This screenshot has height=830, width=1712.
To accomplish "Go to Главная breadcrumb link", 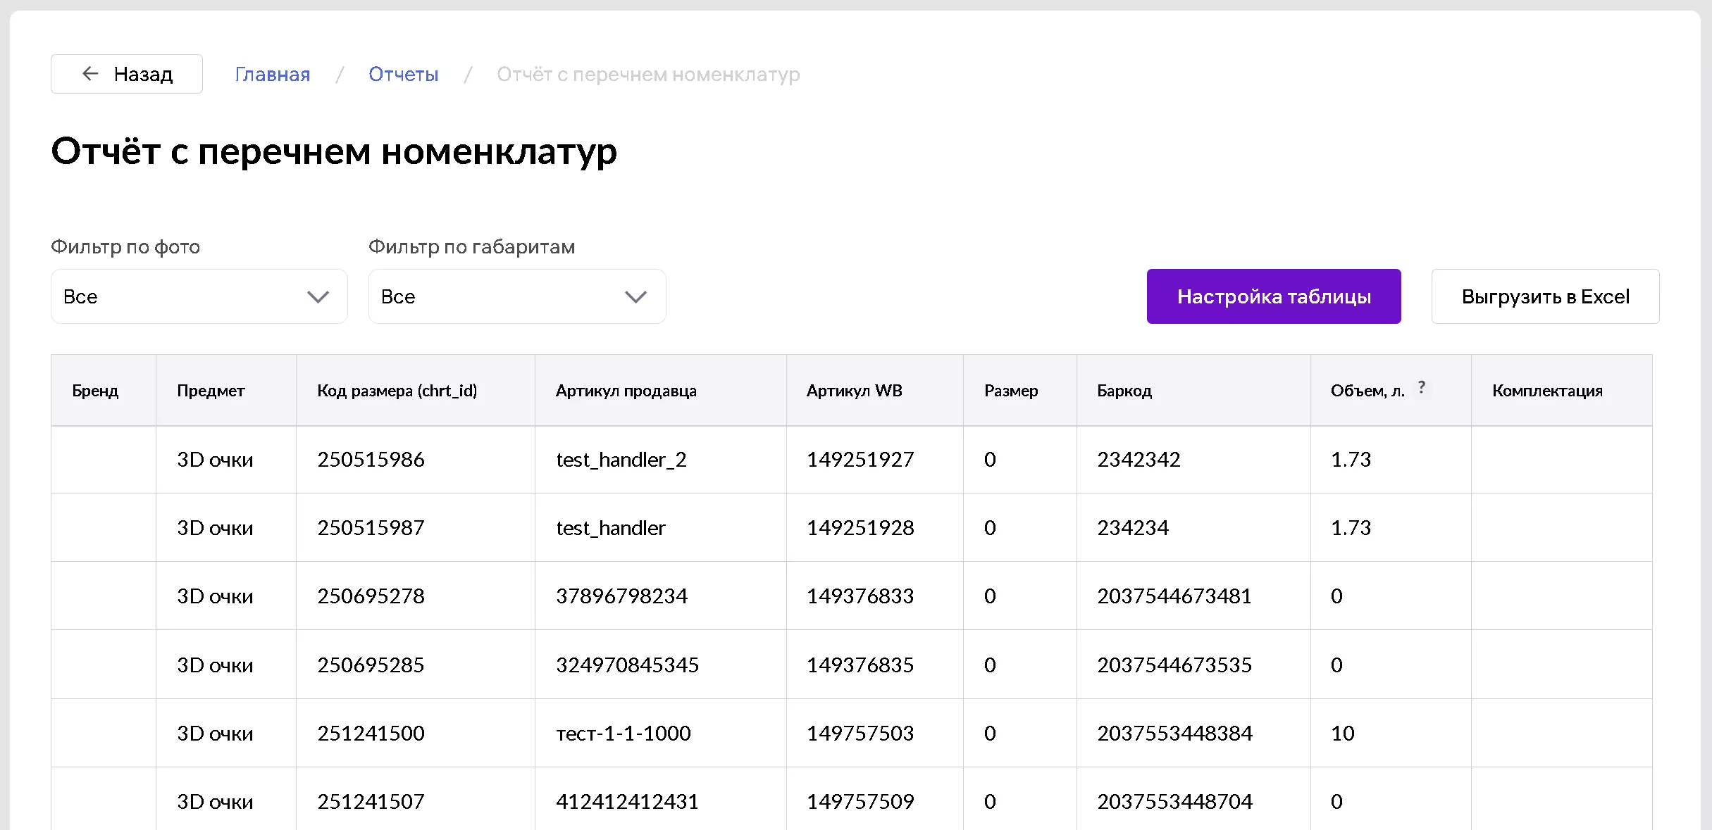I will pyautogui.click(x=272, y=75).
